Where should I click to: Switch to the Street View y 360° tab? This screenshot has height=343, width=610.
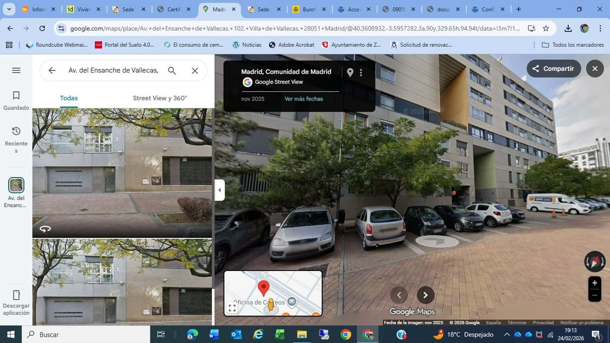(x=160, y=98)
